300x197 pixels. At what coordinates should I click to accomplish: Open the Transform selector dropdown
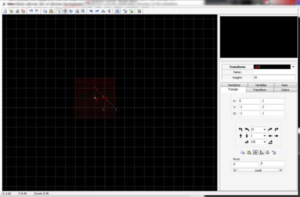pos(293,67)
